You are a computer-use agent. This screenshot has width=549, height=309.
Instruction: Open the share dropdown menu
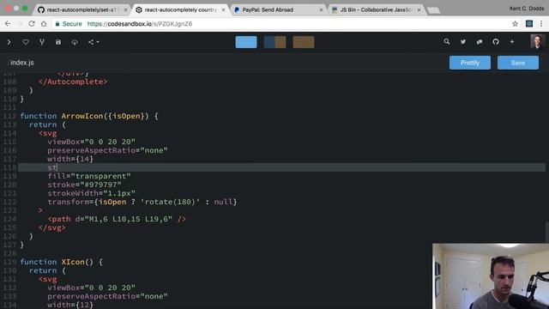click(x=94, y=42)
